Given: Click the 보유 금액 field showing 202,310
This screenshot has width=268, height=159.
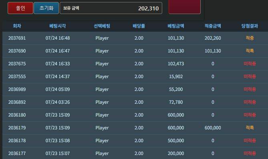Looking at the screenshot, I should [x=111, y=8].
